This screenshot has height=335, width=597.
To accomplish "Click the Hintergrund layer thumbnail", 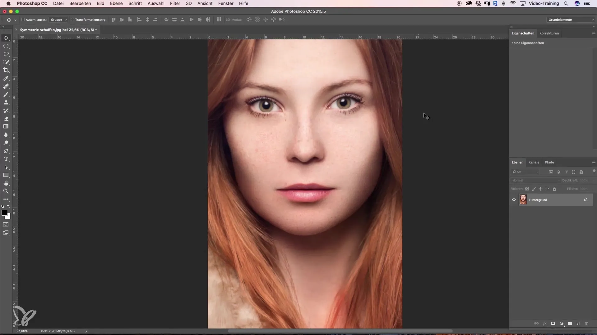I will coord(523,200).
